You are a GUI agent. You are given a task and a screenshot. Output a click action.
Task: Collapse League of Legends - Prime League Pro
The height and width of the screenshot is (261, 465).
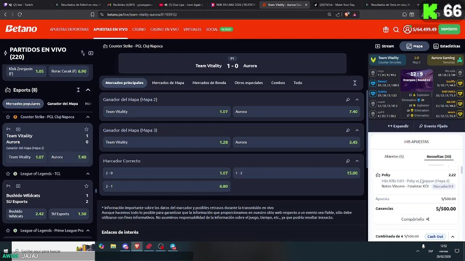click(x=88, y=231)
